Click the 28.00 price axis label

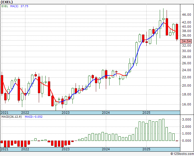click(x=187, y=57)
